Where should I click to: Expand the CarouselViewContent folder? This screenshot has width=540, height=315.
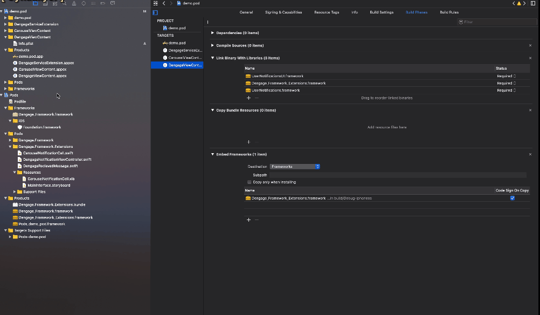pos(5,31)
